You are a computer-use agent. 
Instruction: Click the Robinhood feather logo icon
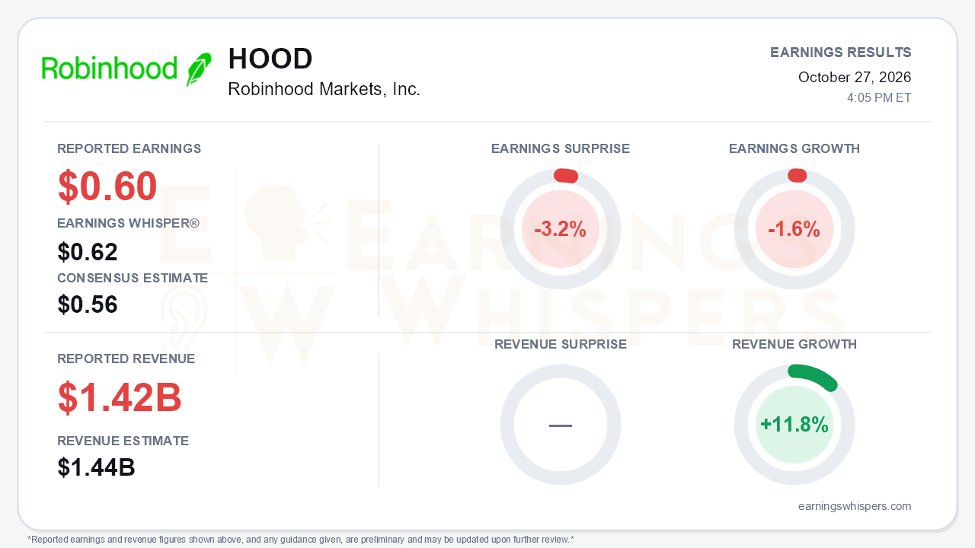tap(199, 69)
